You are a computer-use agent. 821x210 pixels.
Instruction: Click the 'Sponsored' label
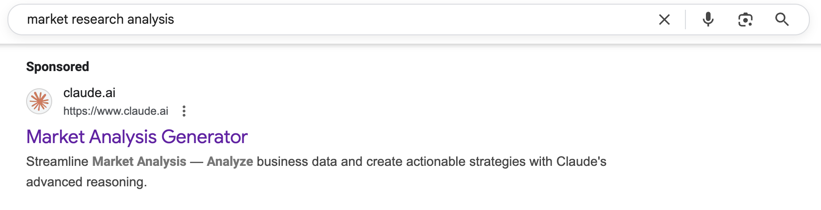coord(57,67)
